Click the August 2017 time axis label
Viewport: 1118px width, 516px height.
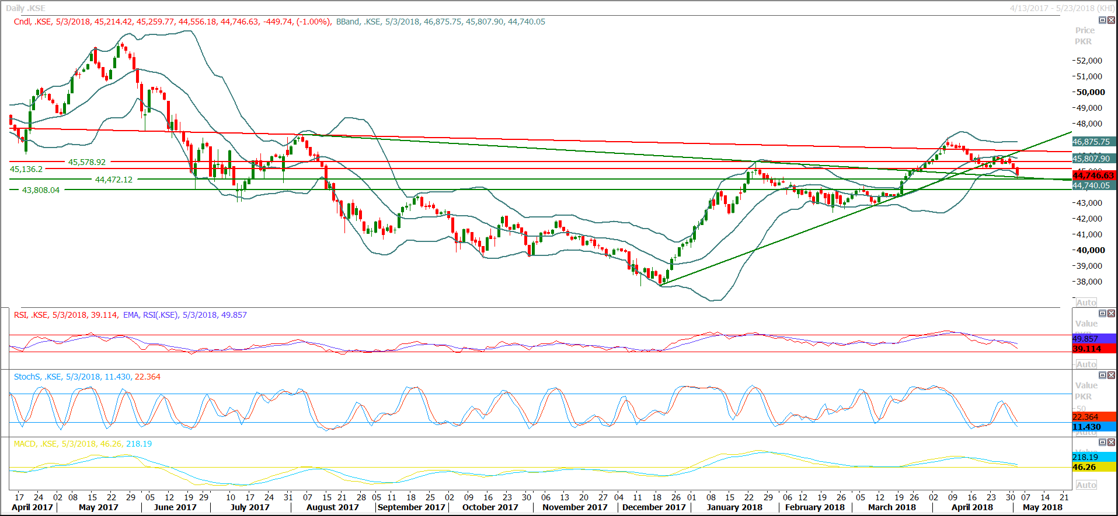(x=333, y=507)
